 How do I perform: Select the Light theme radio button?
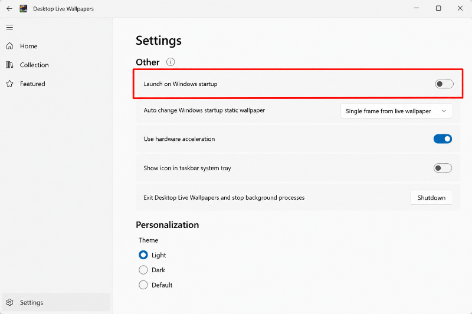tap(143, 255)
